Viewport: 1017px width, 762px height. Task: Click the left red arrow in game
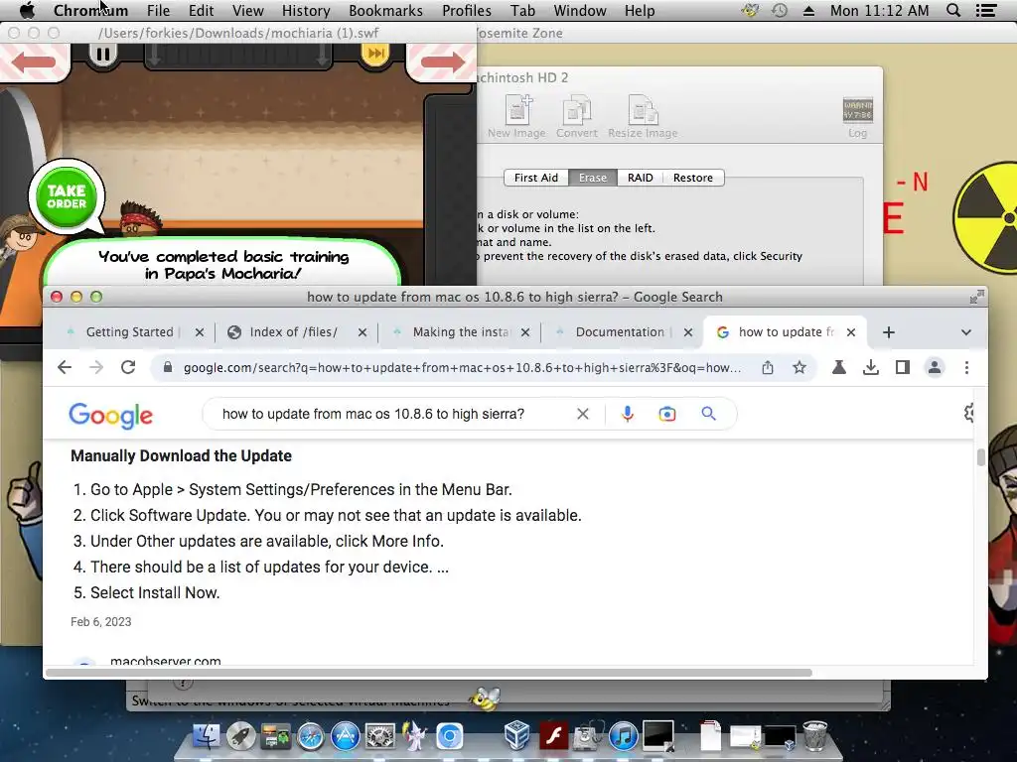click(x=34, y=63)
